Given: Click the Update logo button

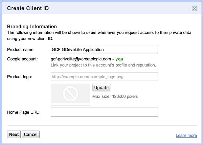Looking at the screenshot, I should 101,87.
